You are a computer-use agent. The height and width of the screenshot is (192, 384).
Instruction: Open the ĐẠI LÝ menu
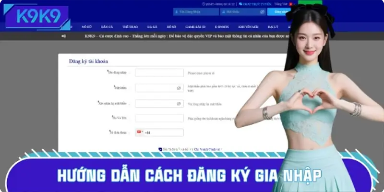coord(273,27)
